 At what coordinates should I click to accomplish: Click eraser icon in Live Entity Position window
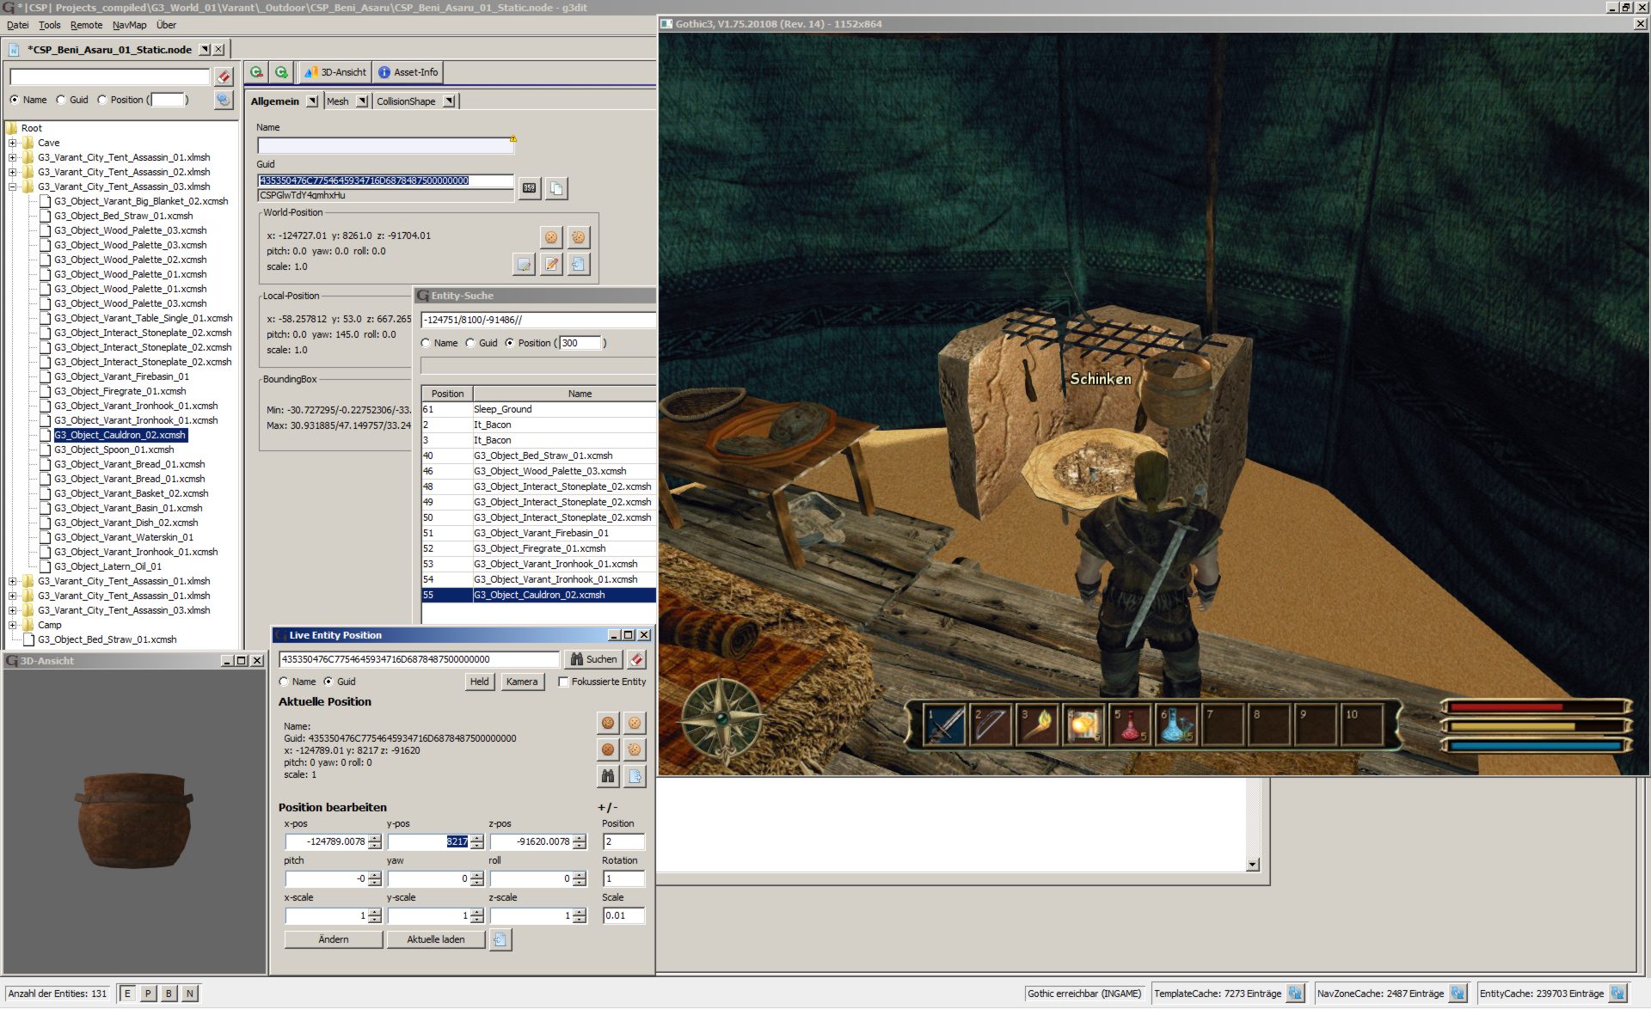(x=636, y=659)
